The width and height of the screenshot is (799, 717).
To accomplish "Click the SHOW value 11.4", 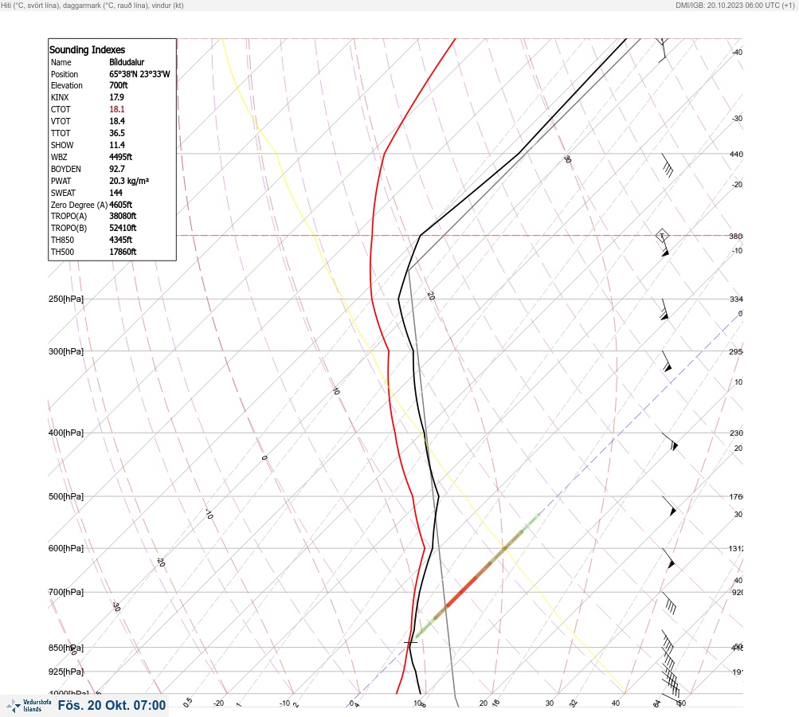I will coord(116,145).
